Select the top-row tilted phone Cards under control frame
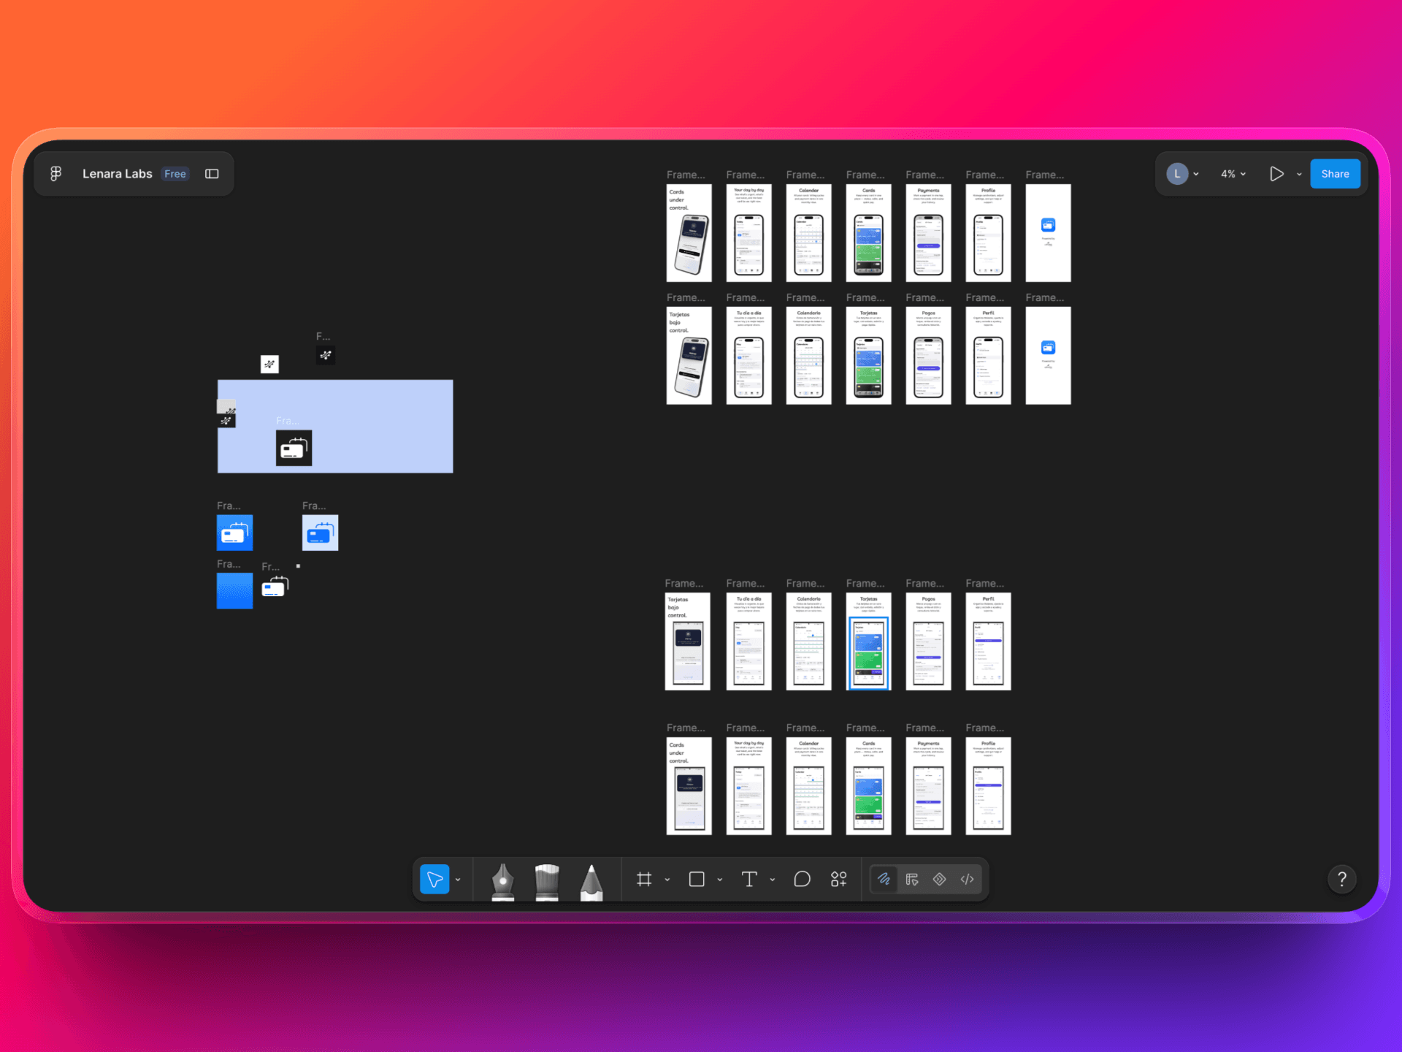This screenshot has height=1052, width=1402. click(689, 233)
